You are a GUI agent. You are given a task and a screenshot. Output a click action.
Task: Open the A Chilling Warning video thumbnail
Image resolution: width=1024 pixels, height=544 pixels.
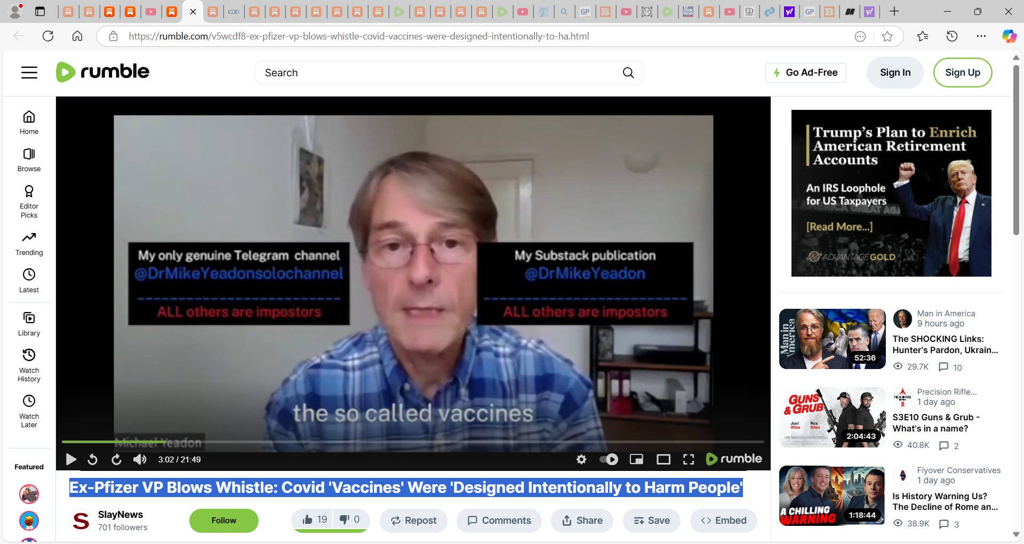832,496
